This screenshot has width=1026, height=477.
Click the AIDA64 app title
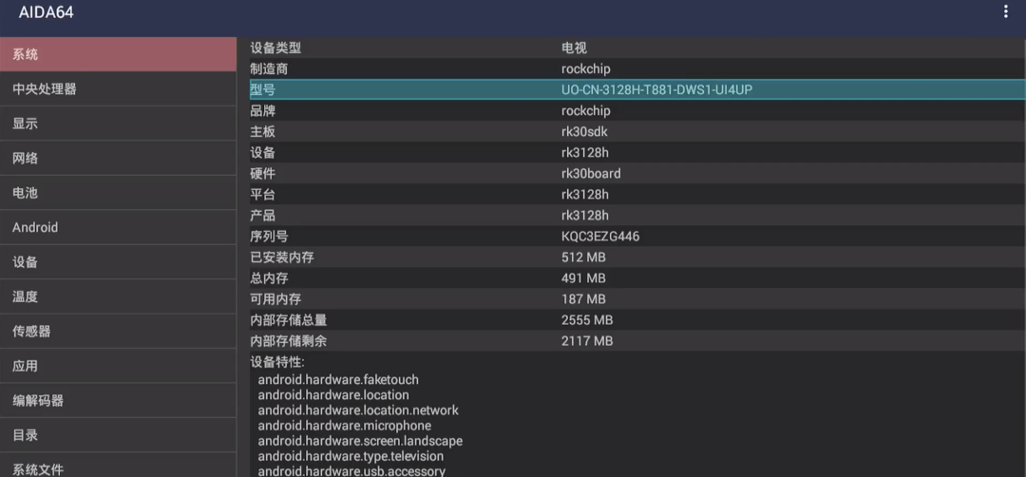pos(46,12)
